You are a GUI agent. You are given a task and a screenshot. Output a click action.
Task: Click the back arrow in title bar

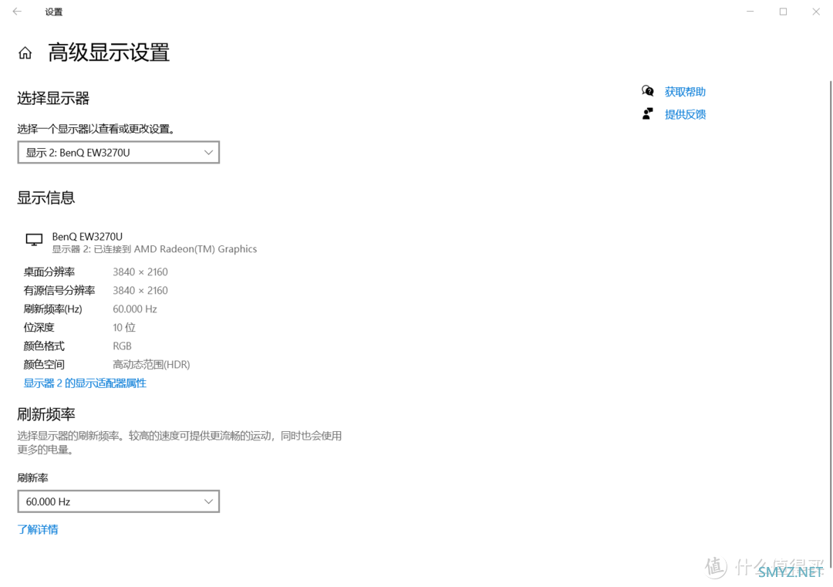17,11
